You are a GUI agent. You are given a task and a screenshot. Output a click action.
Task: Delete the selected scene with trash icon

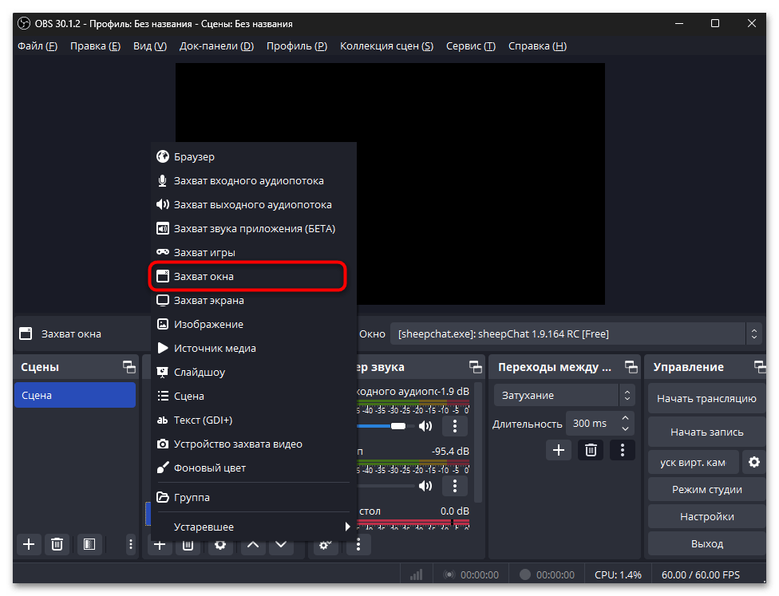57,544
